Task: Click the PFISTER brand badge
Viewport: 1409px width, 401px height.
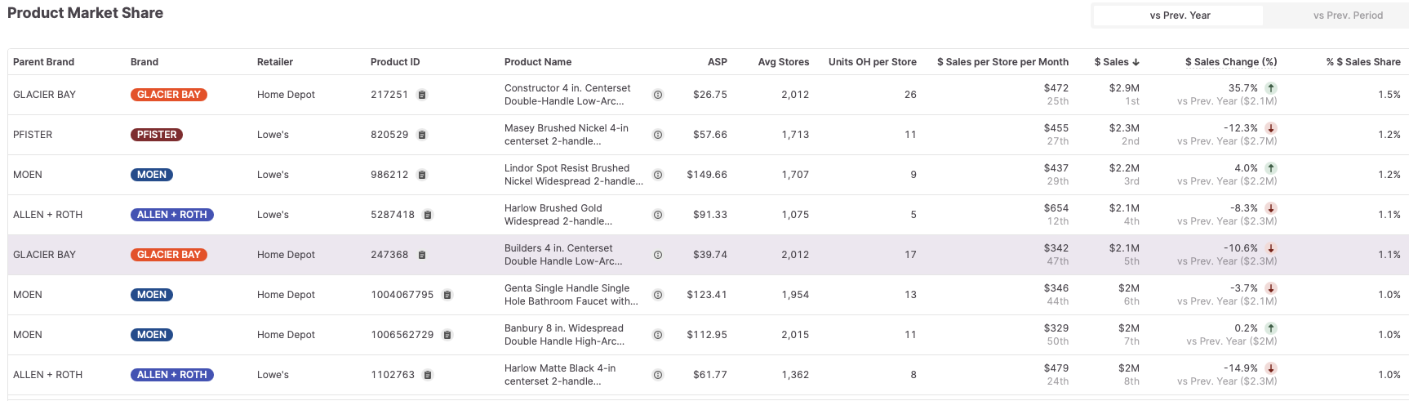Action: (157, 135)
